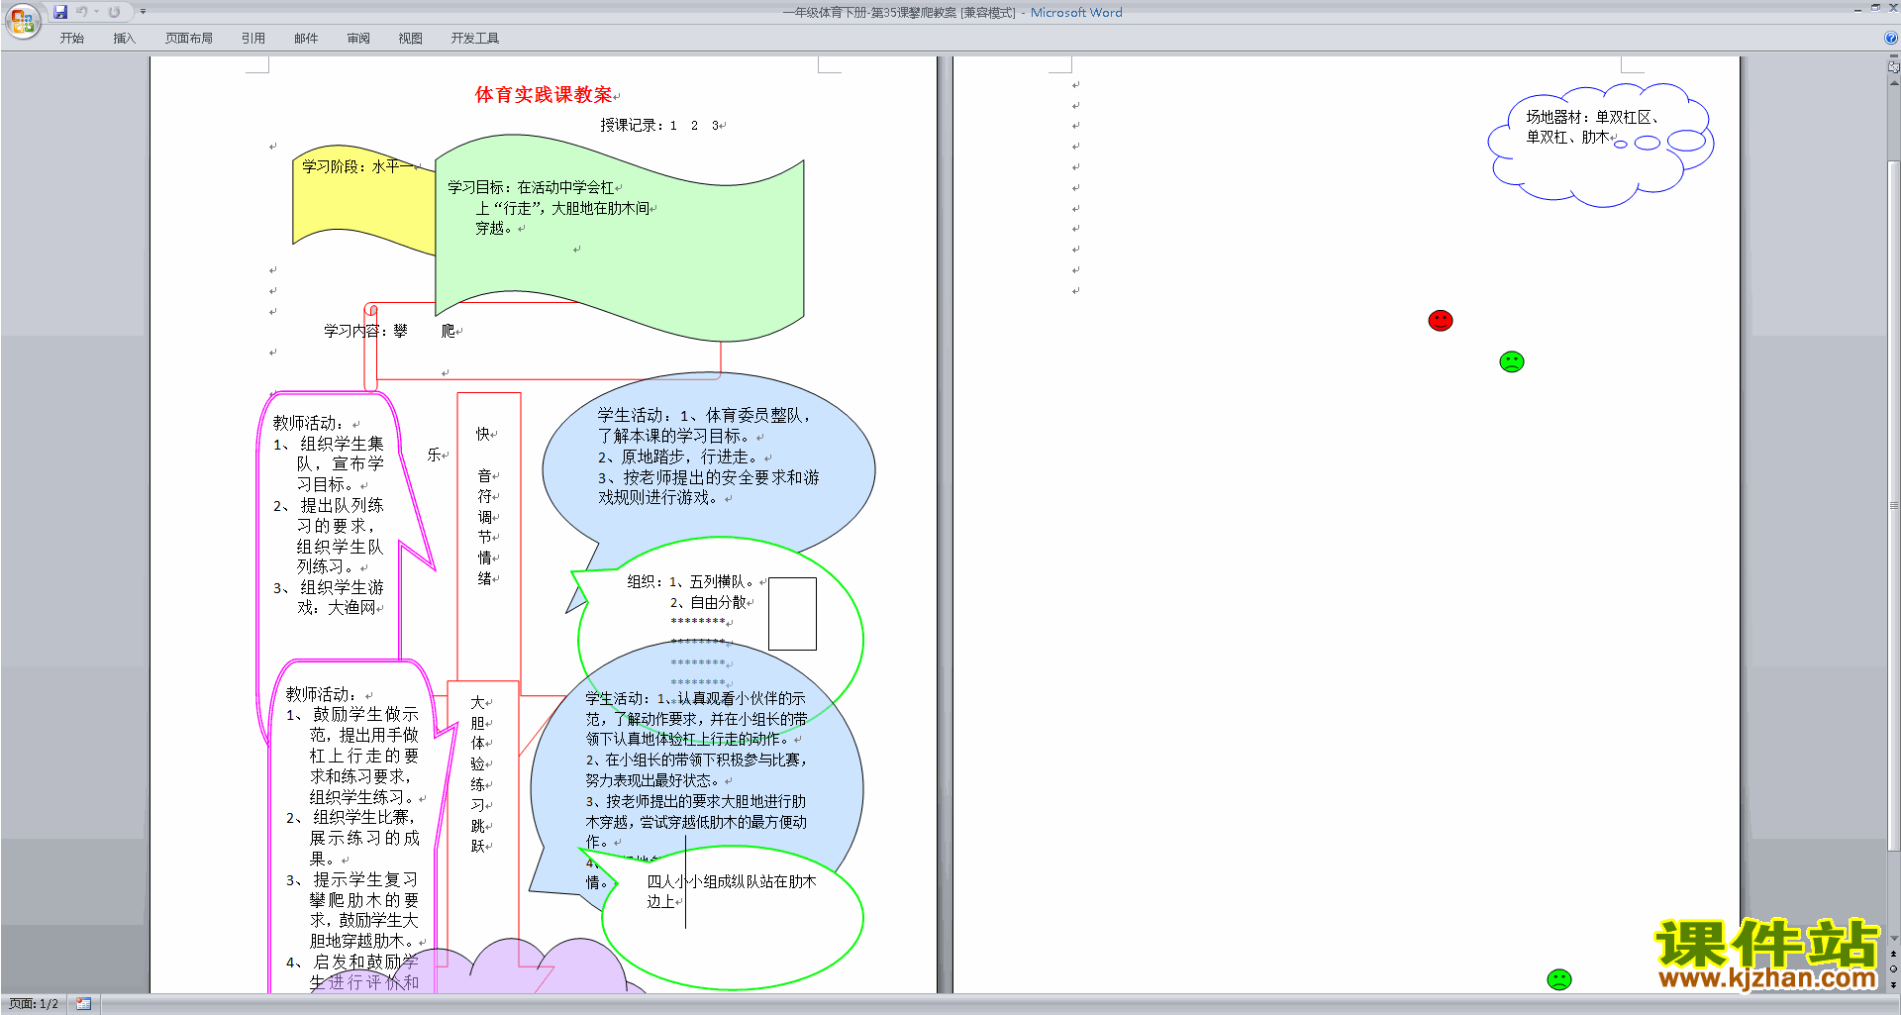Click the Redo icon
Screen dimensions: 1901x1015
pyautogui.click(x=114, y=12)
